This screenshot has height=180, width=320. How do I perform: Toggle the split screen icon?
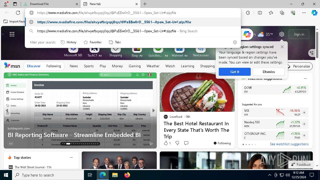pos(260,13)
